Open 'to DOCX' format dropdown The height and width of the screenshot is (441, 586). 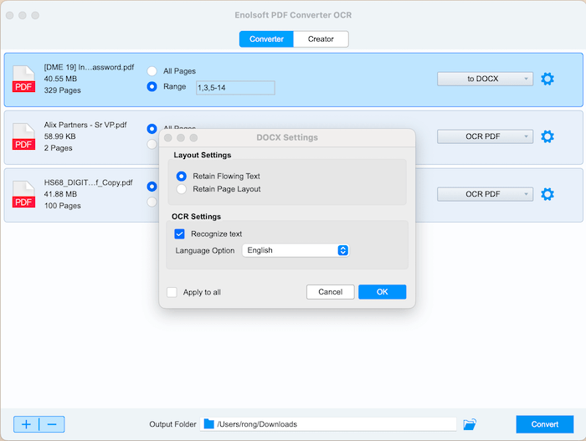(x=485, y=79)
